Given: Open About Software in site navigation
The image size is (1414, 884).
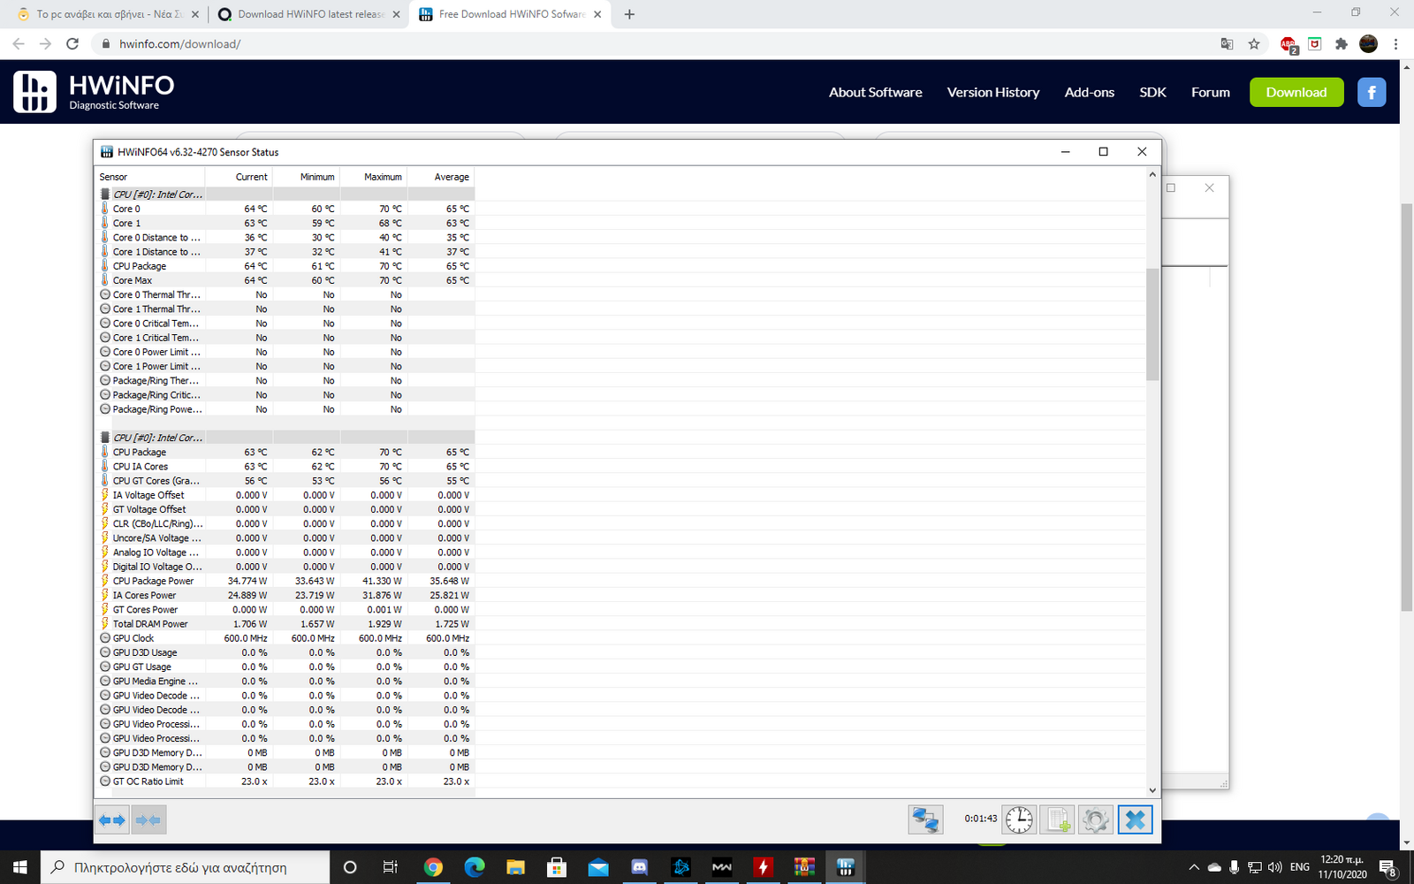Looking at the screenshot, I should tap(875, 92).
